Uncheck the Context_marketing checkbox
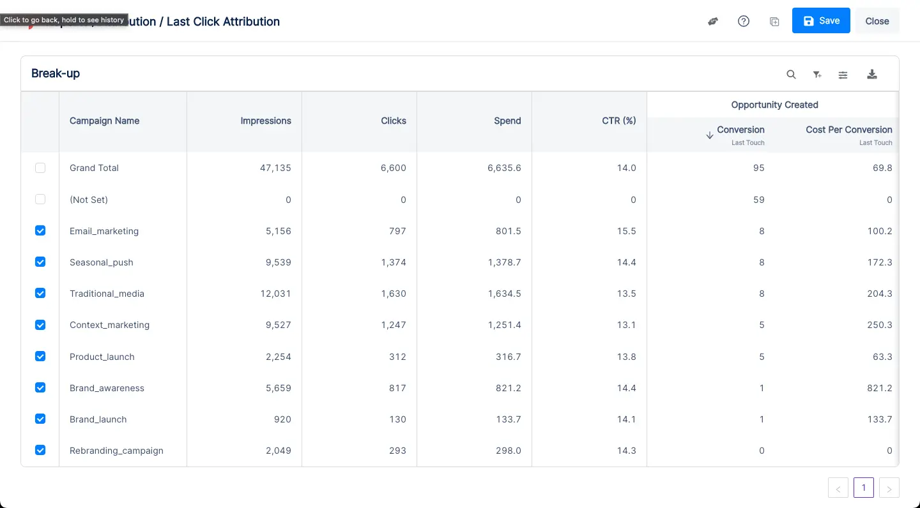Viewport: 920px width, 508px height. pyautogui.click(x=40, y=325)
